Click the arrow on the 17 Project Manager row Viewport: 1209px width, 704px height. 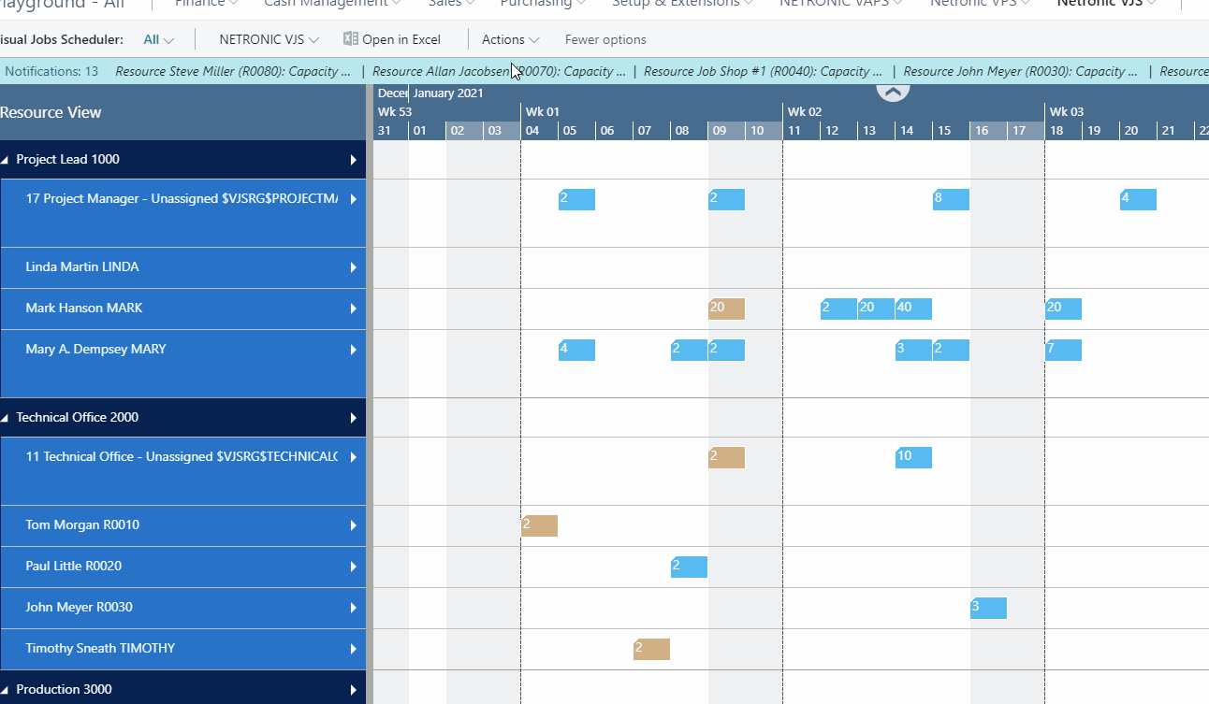[354, 199]
